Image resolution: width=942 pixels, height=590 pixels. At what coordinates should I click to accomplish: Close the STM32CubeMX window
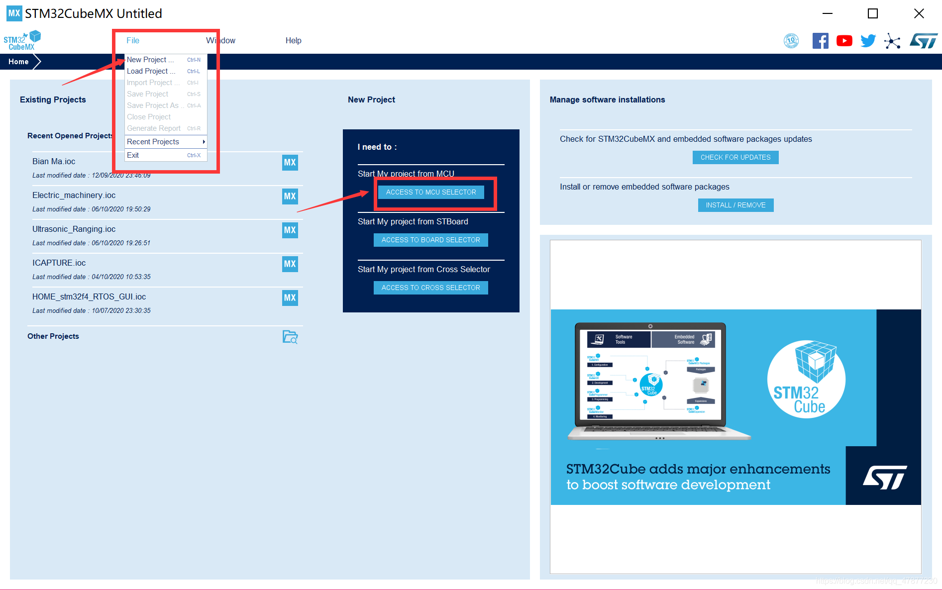pyautogui.click(x=919, y=13)
